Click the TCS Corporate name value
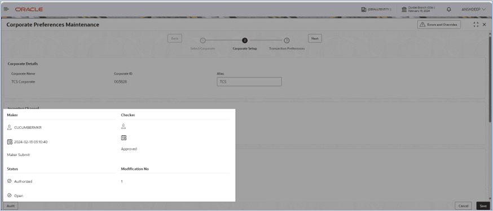493x211 pixels. 23,82
